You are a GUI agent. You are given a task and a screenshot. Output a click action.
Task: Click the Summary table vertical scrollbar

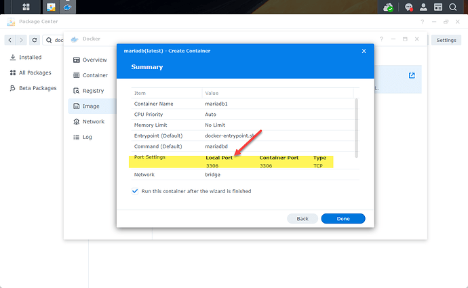click(356, 128)
